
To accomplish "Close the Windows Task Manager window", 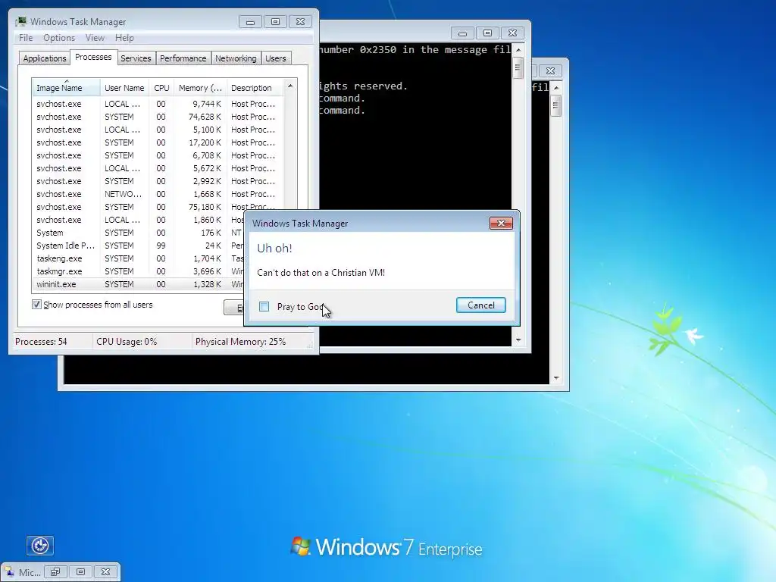I will click(300, 22).
